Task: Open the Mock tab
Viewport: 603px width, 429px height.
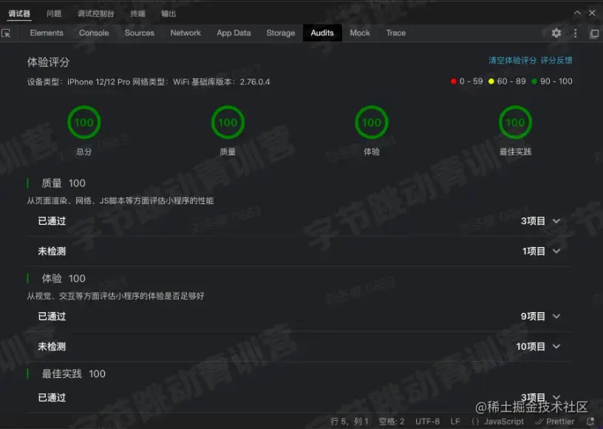Action: tap(360, 33)
